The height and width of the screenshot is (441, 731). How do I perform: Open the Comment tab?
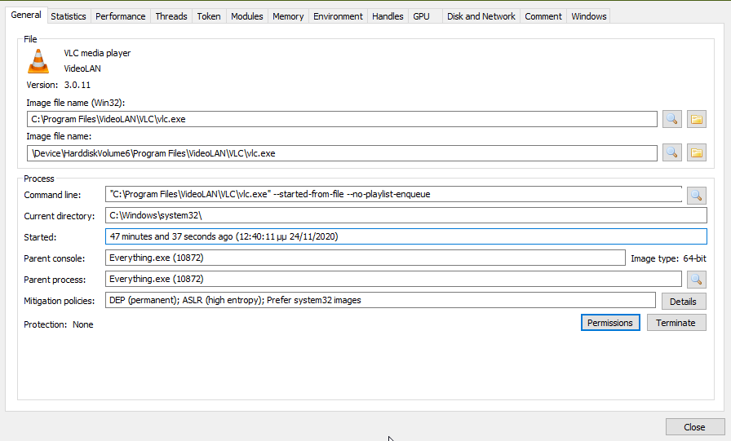(543, 16)
